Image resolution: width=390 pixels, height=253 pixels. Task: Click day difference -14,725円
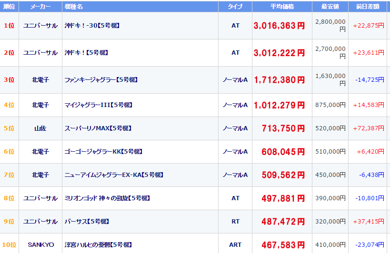coord(370,80)
